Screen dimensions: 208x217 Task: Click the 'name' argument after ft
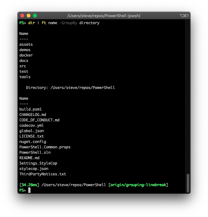click(53, 23)
